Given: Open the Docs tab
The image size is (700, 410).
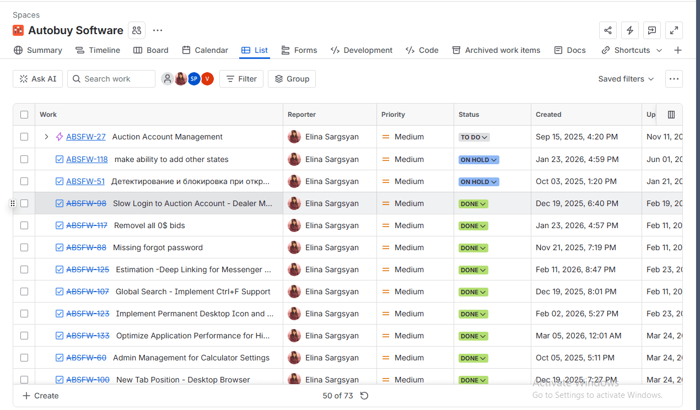Looking at the screenshot, I should pos(570,50).
